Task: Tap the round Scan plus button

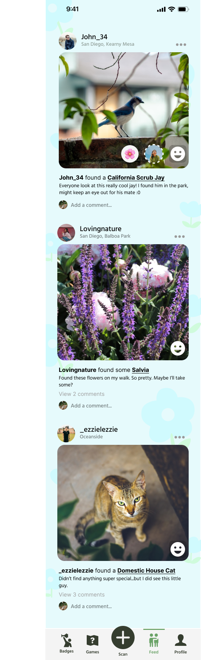Action: (x=123, y=638)
